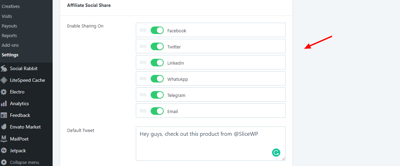Turn off the Twitter sharing switch
400x166 pixels.
tap(157, 46)
